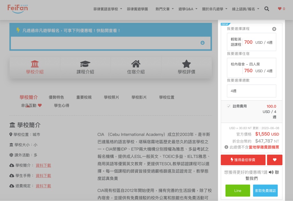Jump to 優勢特色 section
This screenshot has width=293, height=201.
pyautogui.click(x=56, y=97)
